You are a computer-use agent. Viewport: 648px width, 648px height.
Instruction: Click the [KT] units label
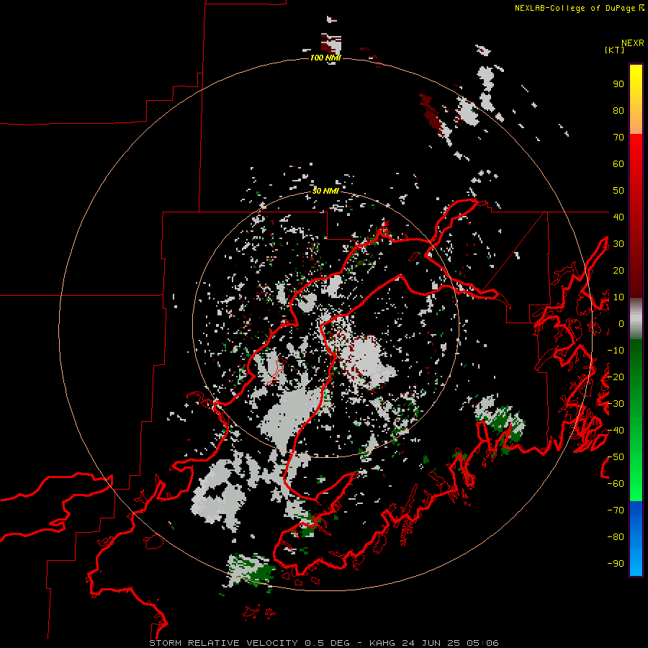[x=615, y=50]
